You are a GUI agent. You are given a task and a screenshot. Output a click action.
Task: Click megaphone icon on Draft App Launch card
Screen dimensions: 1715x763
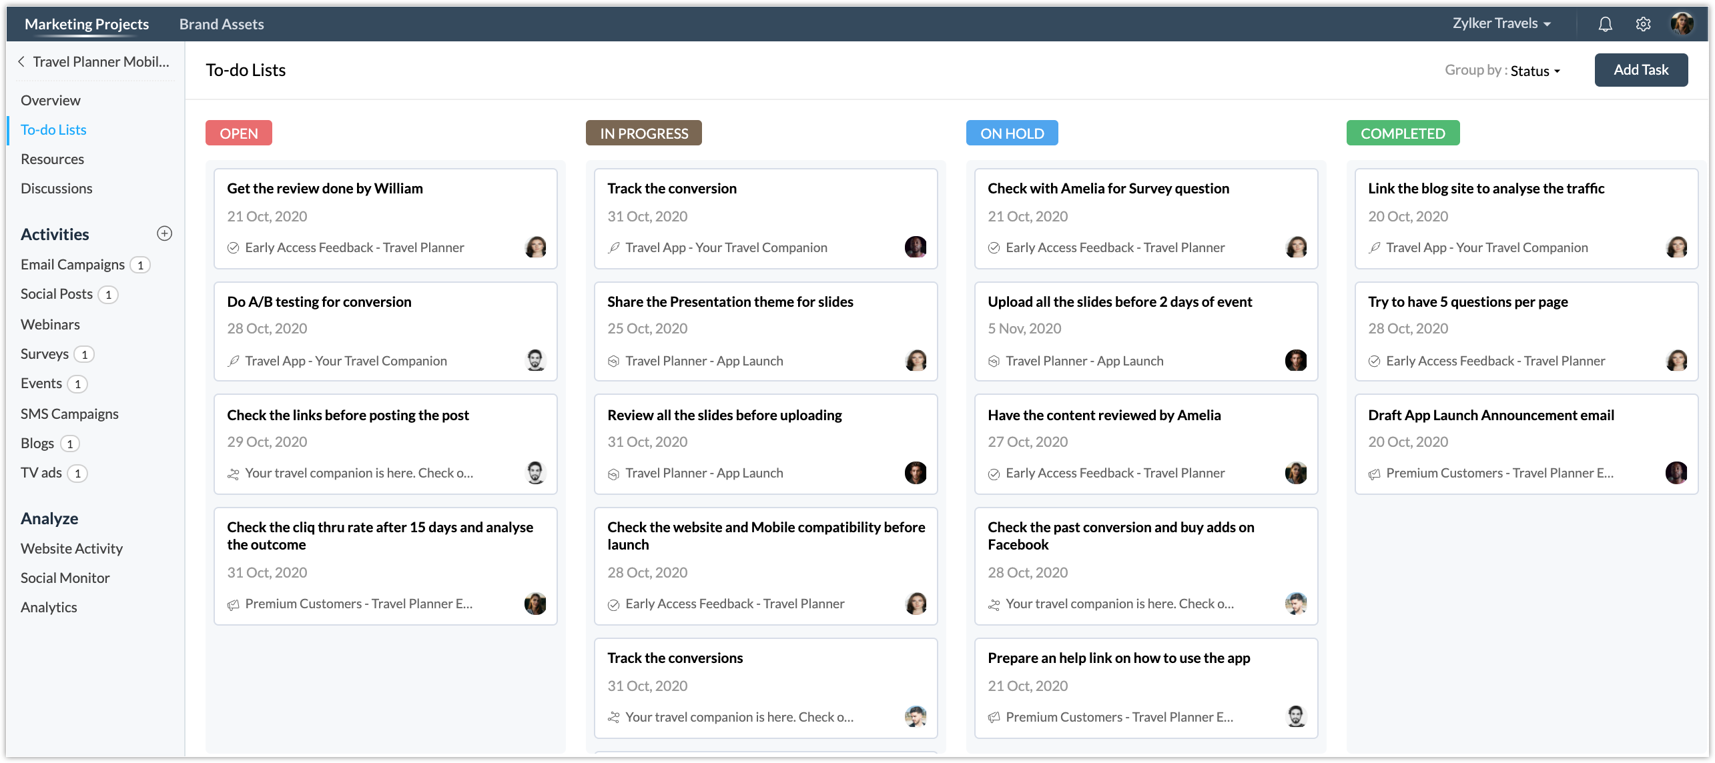[1374, 474]
